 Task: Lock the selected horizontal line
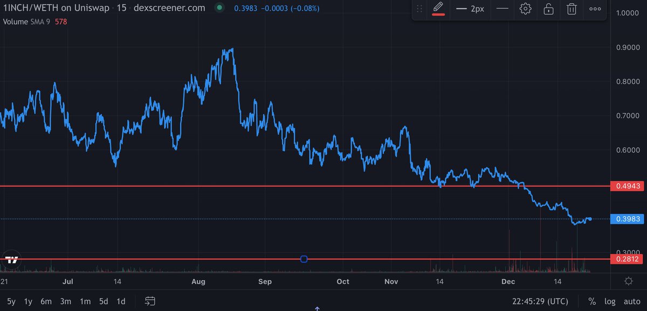[548, 9]
